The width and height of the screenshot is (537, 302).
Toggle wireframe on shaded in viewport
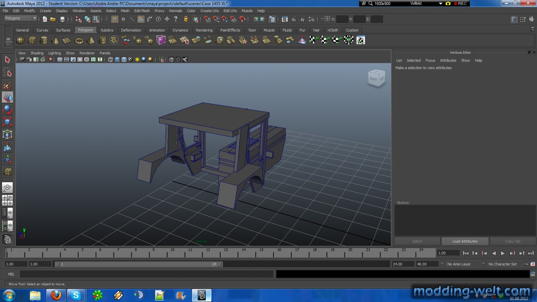124,59
